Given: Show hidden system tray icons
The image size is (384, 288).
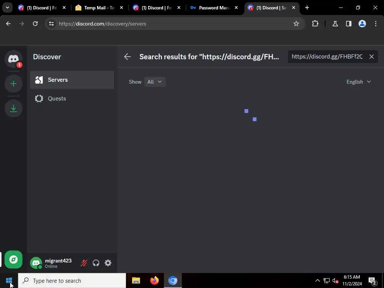Looking at the screenshot, I should (317, 280).
